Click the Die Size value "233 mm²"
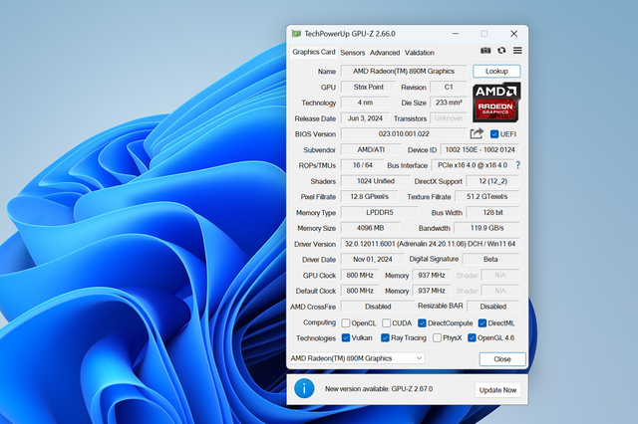 449,103
